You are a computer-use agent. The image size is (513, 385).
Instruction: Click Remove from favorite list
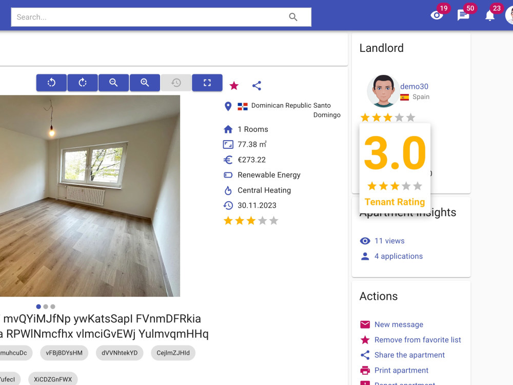pyautogui.click(x=418, y=340)
